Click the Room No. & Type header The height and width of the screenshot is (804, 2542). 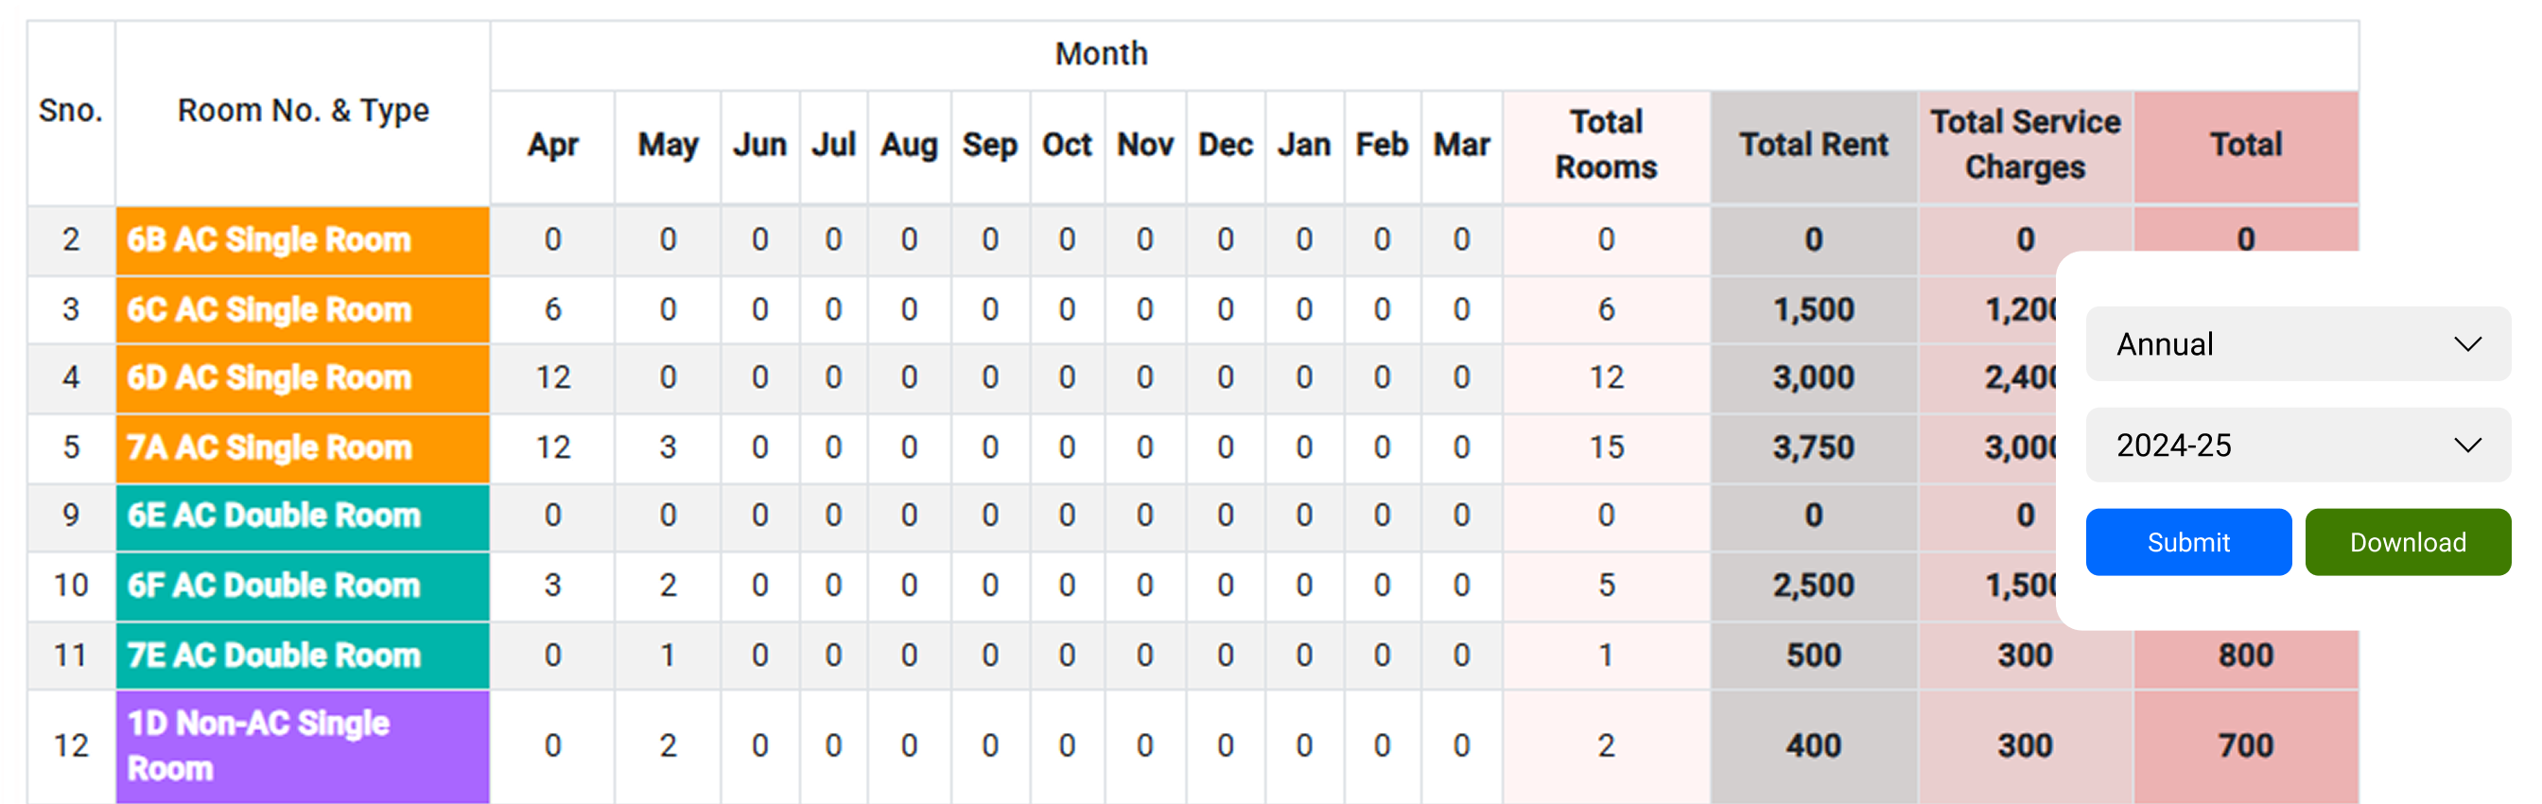(x=302, y=111)
